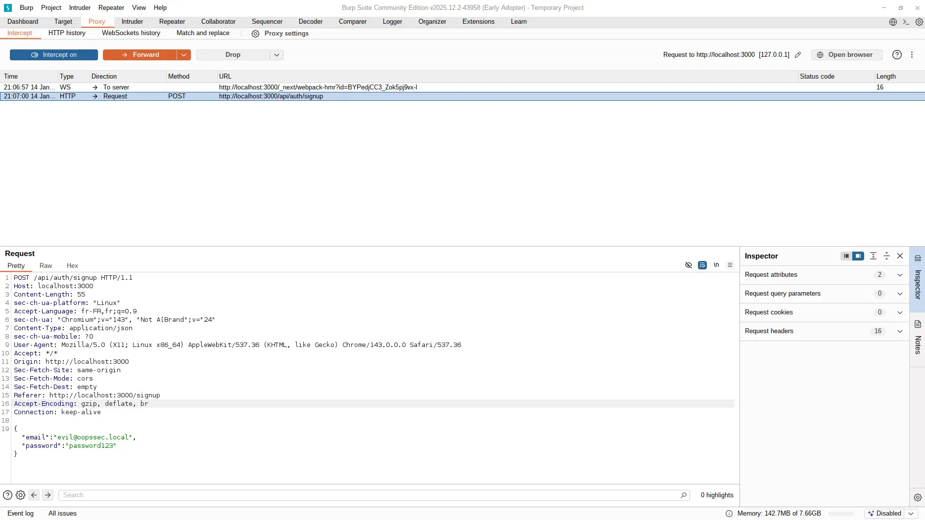This screenshot has height=520, width=925.
Task: Toggle syntax highlighting hide icon in request editor
Action: pyautogui.click(x=689, y=265)
